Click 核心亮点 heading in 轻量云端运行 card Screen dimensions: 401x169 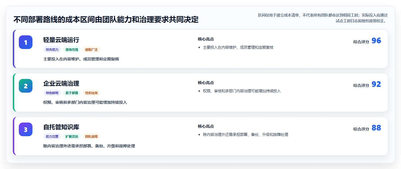click(206, 39)
